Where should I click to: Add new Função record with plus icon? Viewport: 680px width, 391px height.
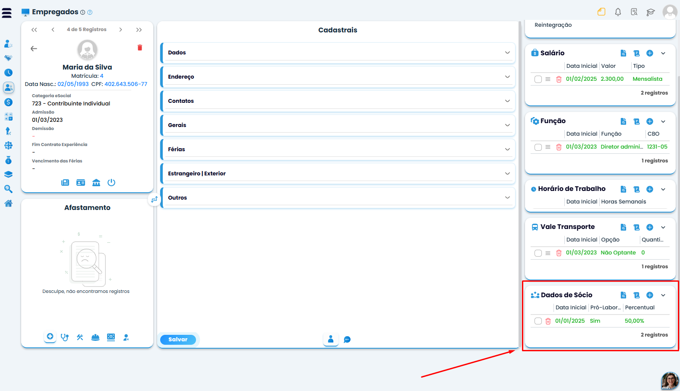(650, 121)
